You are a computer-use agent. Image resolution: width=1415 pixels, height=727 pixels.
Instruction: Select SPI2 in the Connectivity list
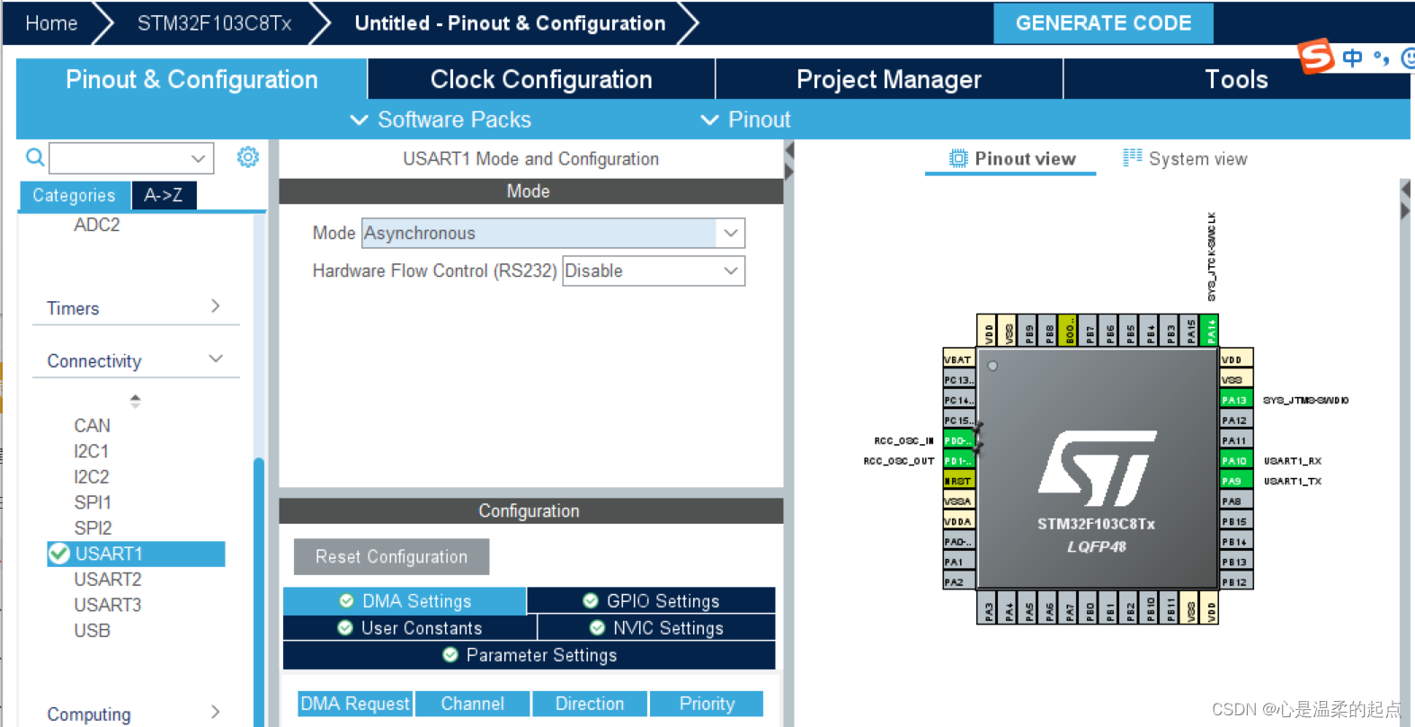click(x=93, y=528)
